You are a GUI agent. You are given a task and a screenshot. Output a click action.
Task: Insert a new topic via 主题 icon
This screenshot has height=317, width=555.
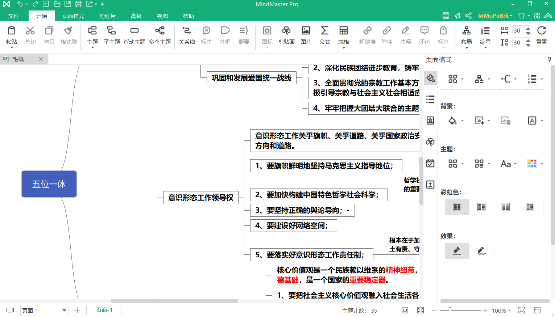click(x=92, y=31)
